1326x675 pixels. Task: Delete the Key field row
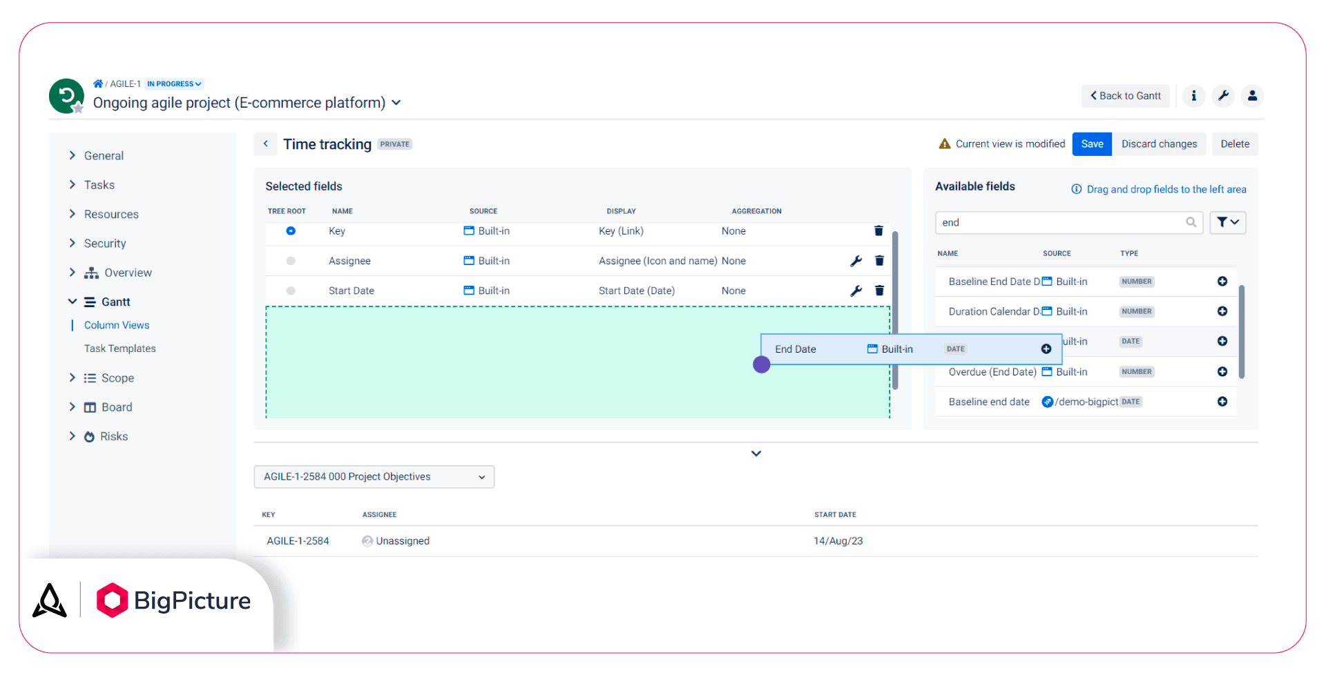click(x=878, y=231)
